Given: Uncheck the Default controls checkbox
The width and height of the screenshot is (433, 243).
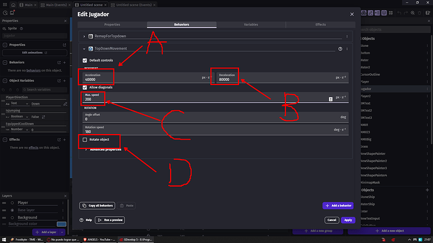Looking at the screenshot, I should [x=85, y=60].
